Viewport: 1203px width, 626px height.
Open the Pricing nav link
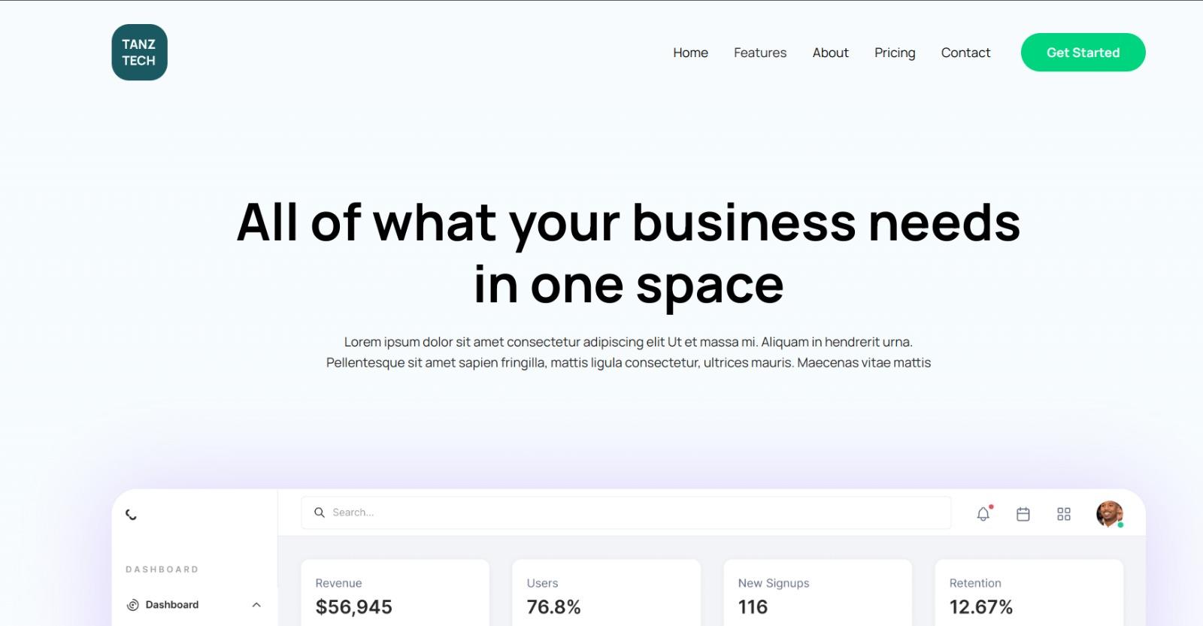(x=895, y=53)
